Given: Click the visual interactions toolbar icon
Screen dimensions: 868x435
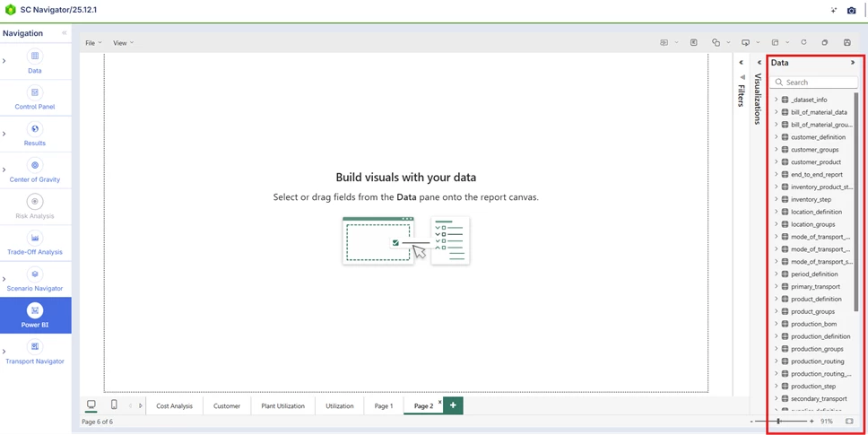Looking at the screenshot, I should [x=775, y=43].
